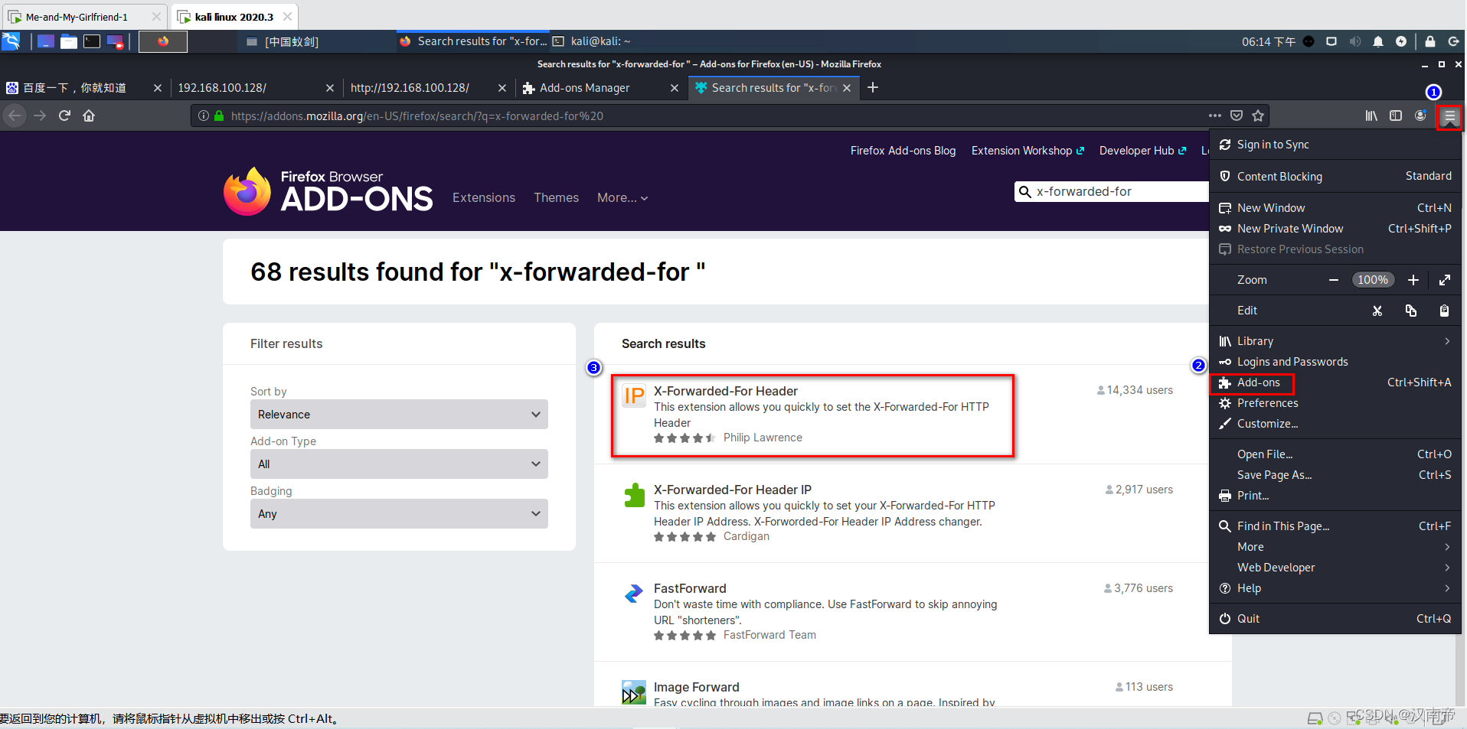Viewport: 1467px width, 729px height.
Task: Toggle the sidebar toolbar icon
Action: pyautogui.click(x=1396, y=116)
